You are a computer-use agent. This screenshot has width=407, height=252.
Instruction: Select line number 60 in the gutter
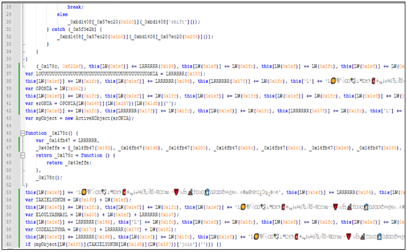(x=9, y=244)
